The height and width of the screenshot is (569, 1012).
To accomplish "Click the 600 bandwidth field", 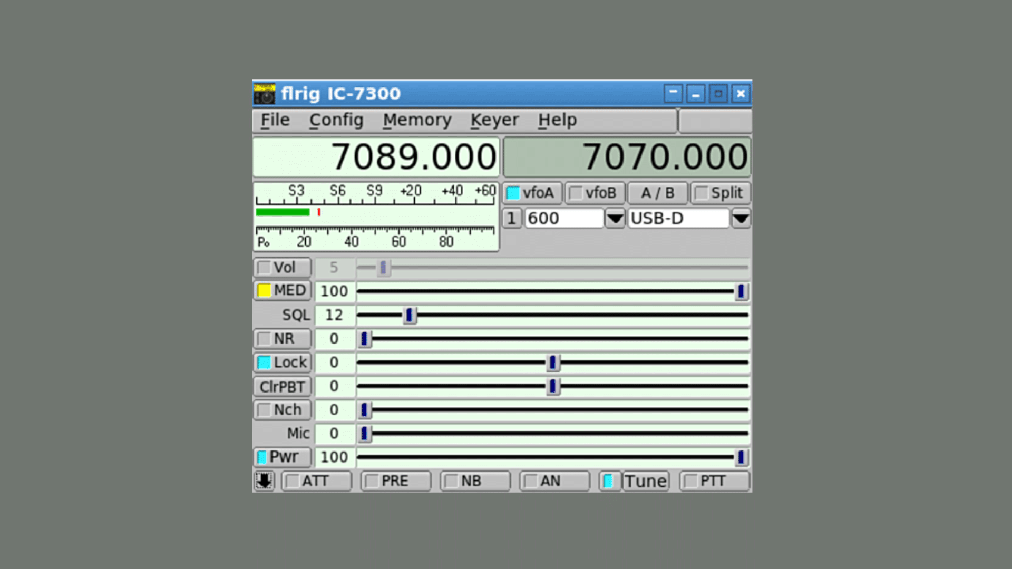I will pyautogui.click(x=564, y=218).
